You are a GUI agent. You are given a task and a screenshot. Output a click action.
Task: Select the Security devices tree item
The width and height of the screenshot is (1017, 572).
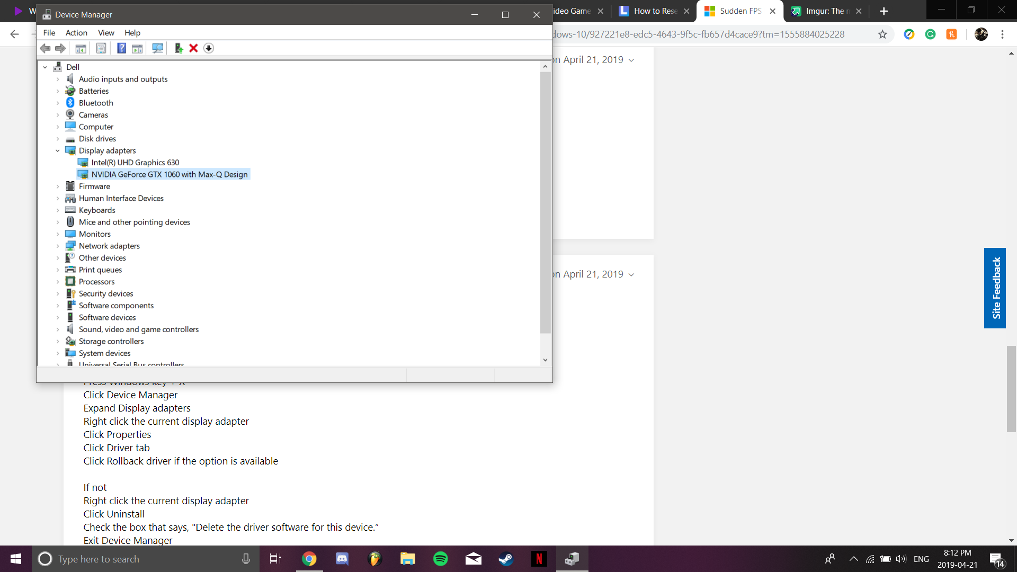pos(106,293)
